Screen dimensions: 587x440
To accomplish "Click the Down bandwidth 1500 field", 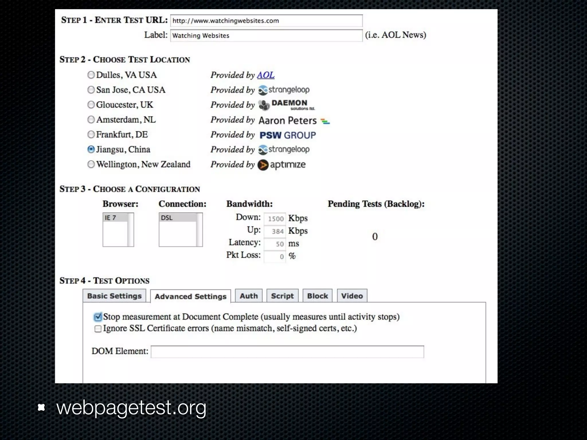I will click(275, 219).
